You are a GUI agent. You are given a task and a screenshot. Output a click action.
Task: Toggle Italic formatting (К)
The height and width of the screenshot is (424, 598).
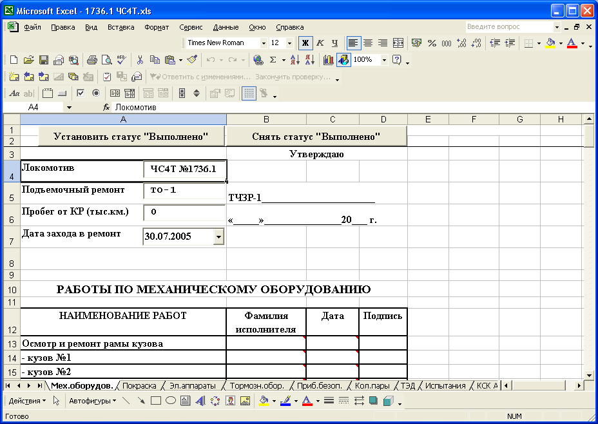click(320, 43)
